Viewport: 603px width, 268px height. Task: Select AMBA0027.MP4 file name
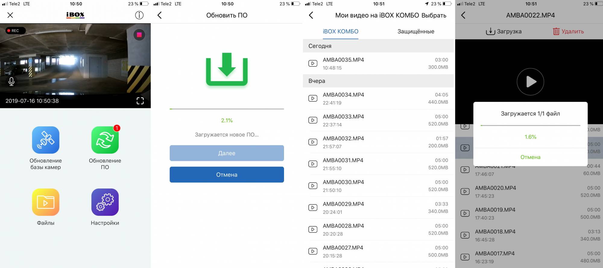point(343,248)
